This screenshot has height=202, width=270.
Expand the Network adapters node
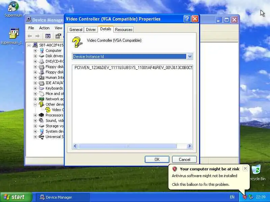[x=35, y=99]
